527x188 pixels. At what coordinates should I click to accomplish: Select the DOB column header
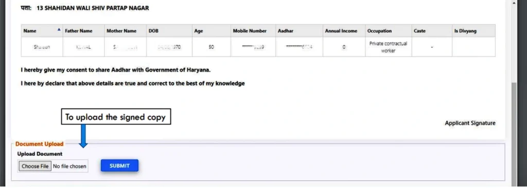[x=169, y=31]
